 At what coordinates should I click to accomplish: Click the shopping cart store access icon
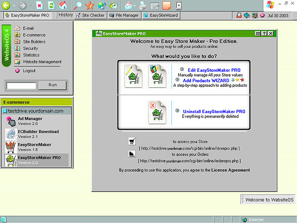pyautogui.click(x=132, y=141)
